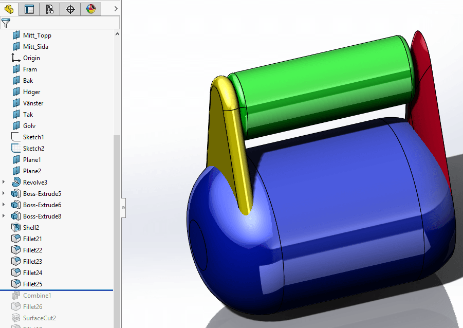
Task: Open the ConfigurationManager tab
Action: coord(50,9)
